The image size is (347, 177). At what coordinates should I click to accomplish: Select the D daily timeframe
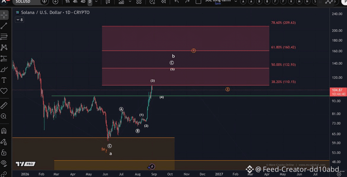tap(90, 1)
